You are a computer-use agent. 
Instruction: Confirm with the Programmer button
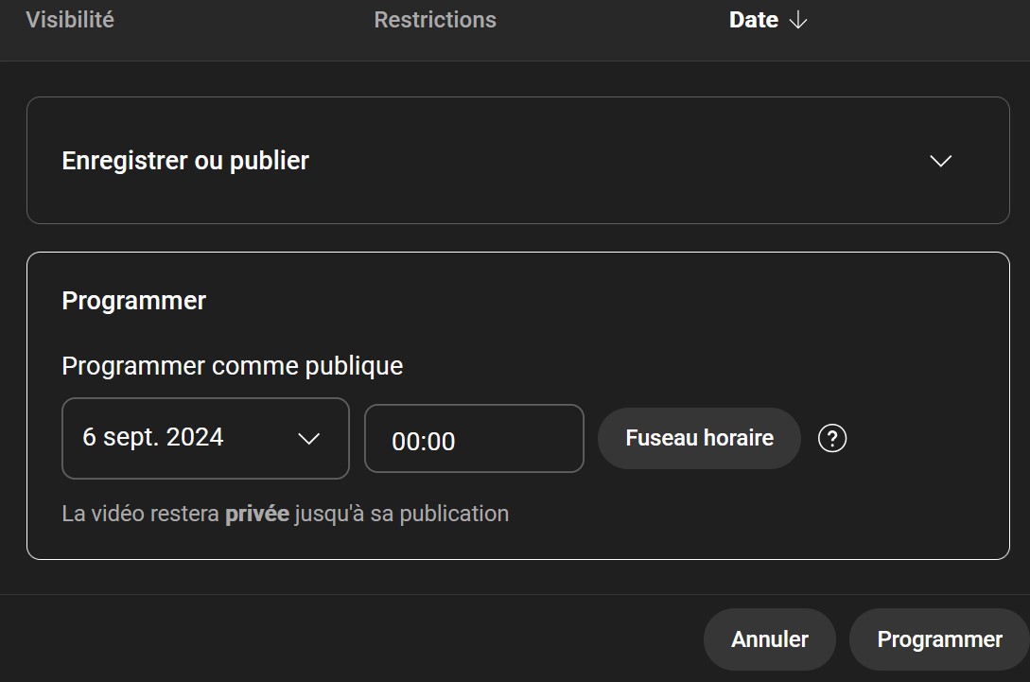(938, 639)
